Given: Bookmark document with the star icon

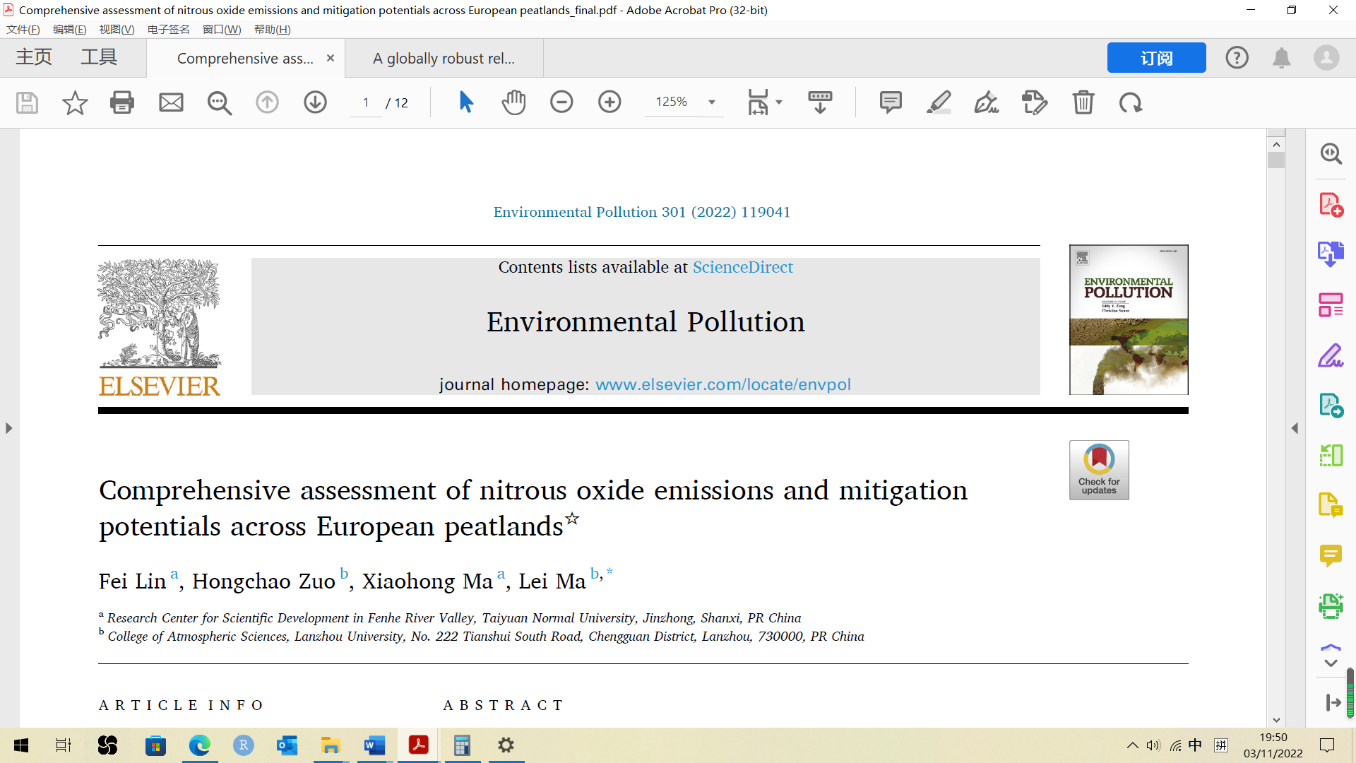Looking at the screenshot, I should click(75, 102).
